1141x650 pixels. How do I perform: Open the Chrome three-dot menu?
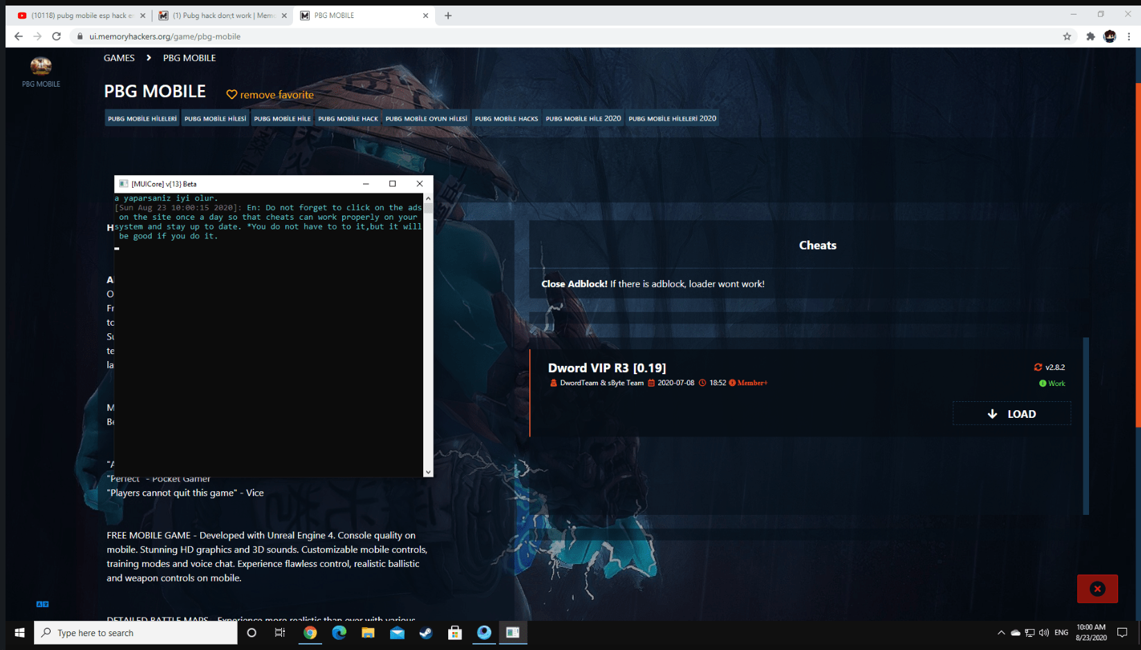pos(1129,37)
